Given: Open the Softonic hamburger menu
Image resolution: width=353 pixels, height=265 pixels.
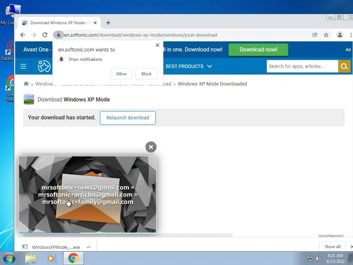Looking at the screenshot, I should (x=23, y=66).
